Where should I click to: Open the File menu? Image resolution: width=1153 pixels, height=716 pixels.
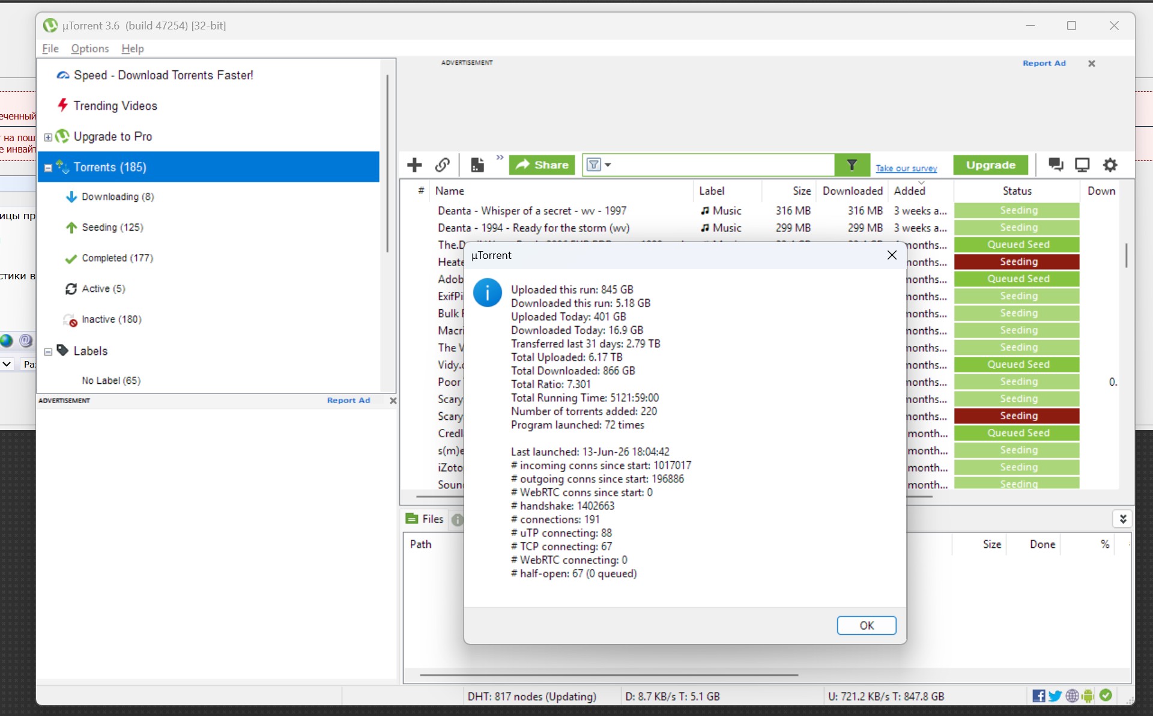(50, 49)
